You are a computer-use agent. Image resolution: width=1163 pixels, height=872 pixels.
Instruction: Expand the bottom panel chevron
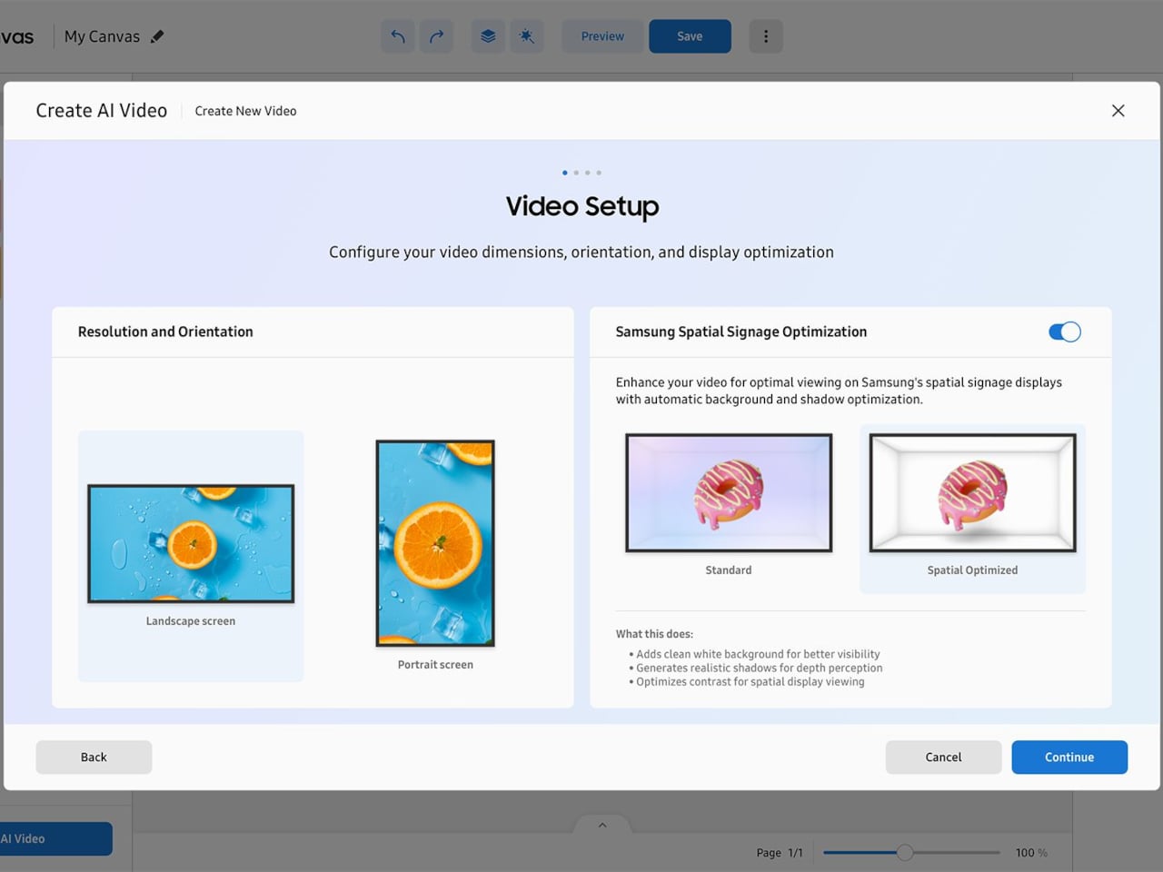602,825
